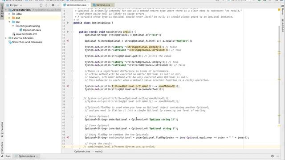The height and width of the screenshot is (160, 285).
Task: Collapse the com.javatraining package arrow
Action: pyautogui.click(x=13, y=26)
